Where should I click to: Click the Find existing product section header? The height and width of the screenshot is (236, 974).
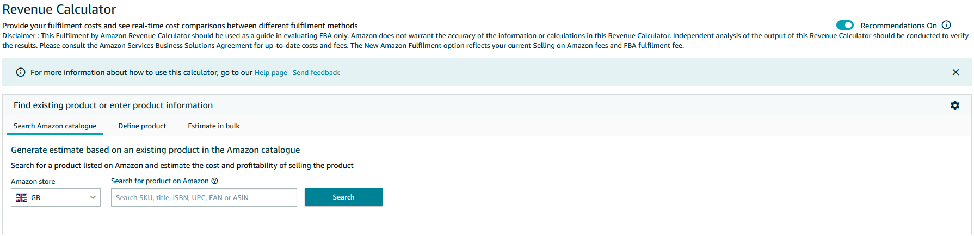(113, 105)
